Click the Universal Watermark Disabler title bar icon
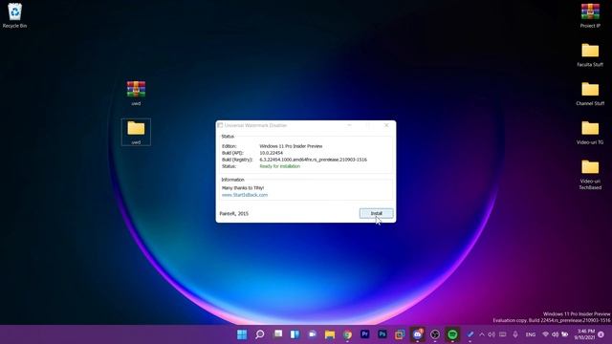612x344 pixels. (x=220, y=125)
